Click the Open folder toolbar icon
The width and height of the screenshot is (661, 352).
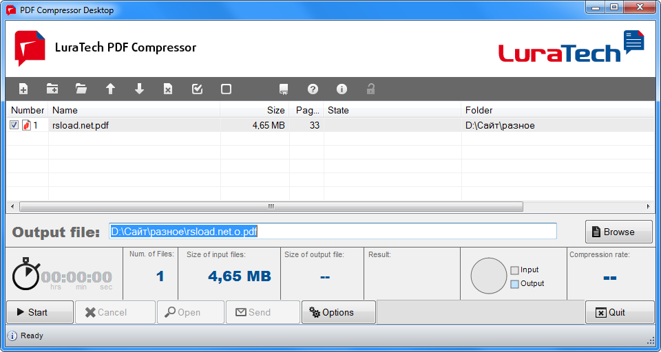click(81, 89)
